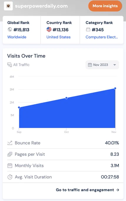Open the Worldwide rank link

click(17, 37)
